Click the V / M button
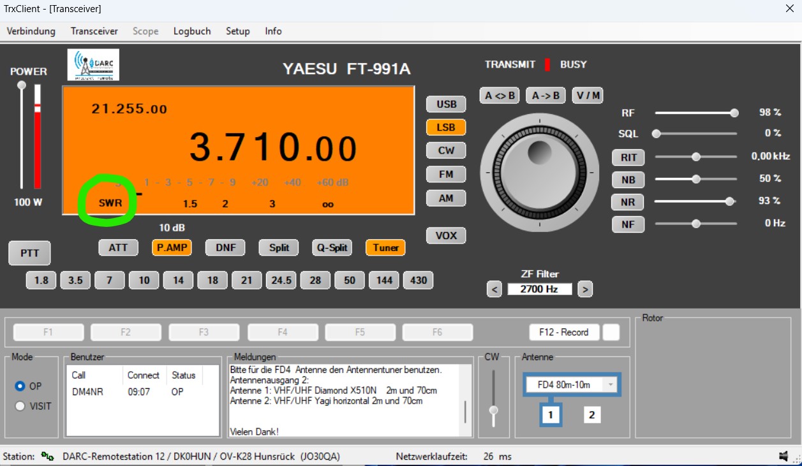The width and height of the screenshot is (802, 466). point(588,96)
